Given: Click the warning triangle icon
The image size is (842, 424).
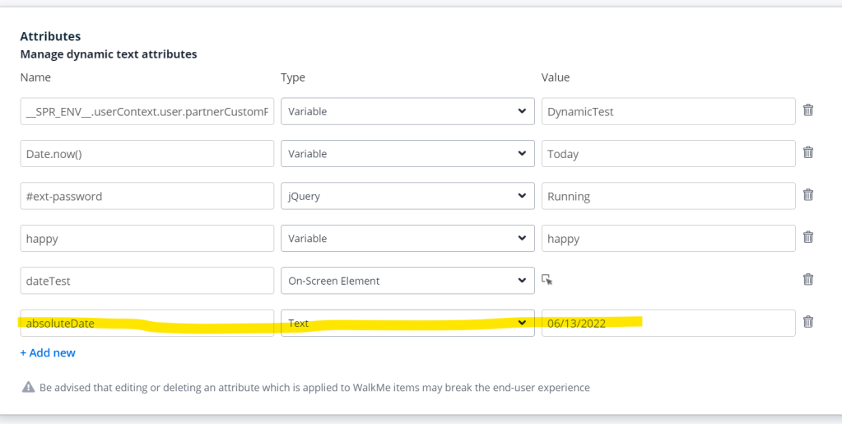Looking at the screenshot, I should 28,387.
